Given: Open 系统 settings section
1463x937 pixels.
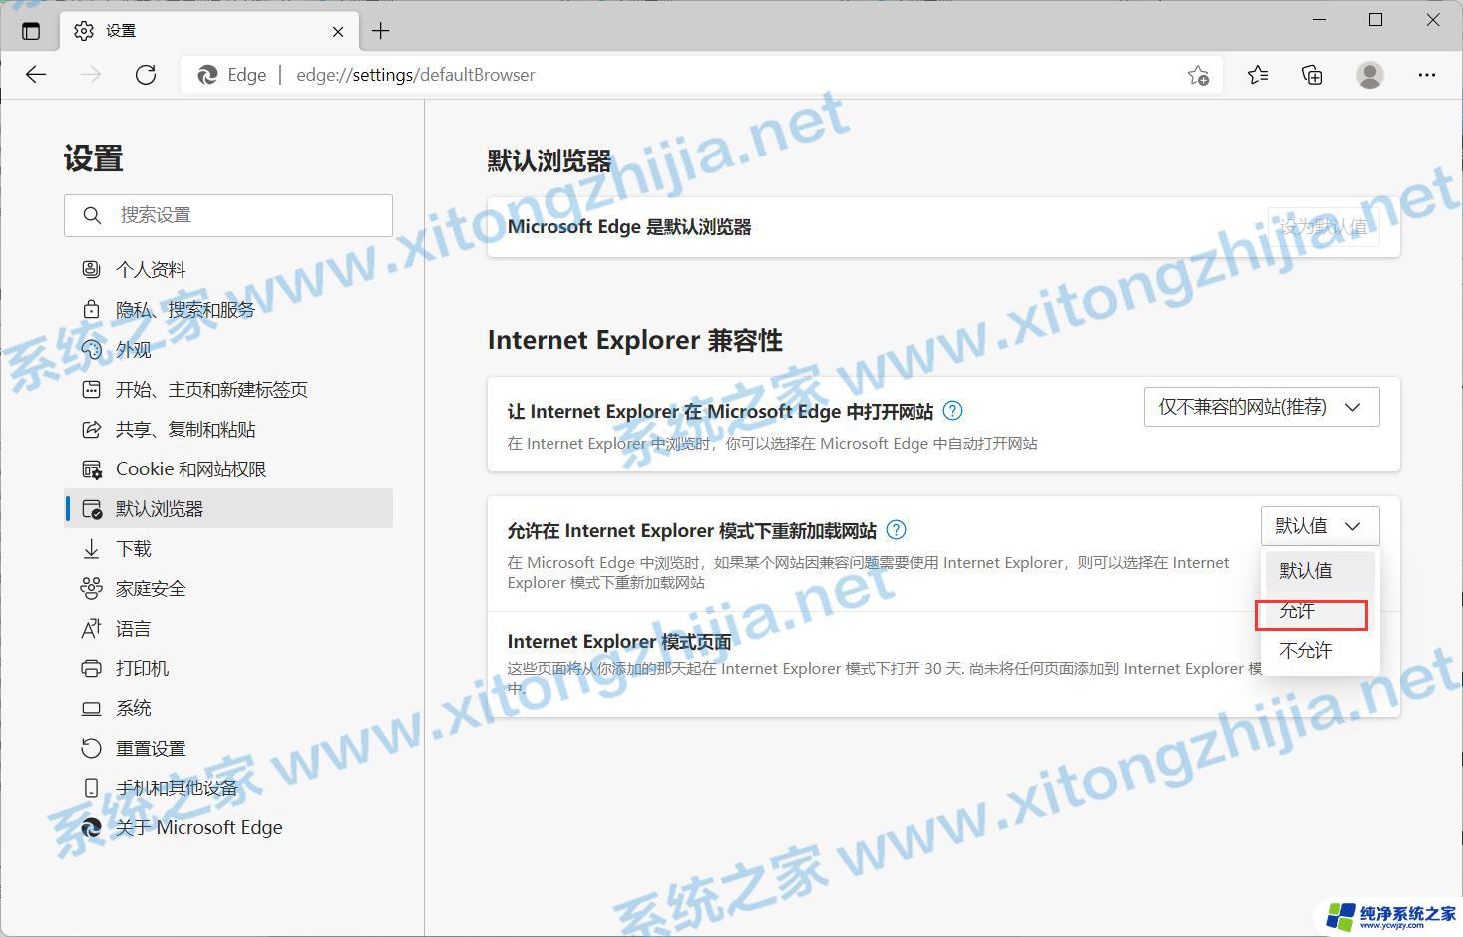Looking at the screenshot, I should point(228,708).
